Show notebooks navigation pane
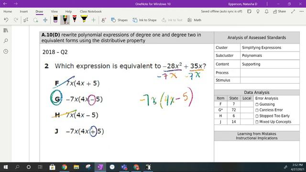Screen dimensions: 306x172 (6, 31)
